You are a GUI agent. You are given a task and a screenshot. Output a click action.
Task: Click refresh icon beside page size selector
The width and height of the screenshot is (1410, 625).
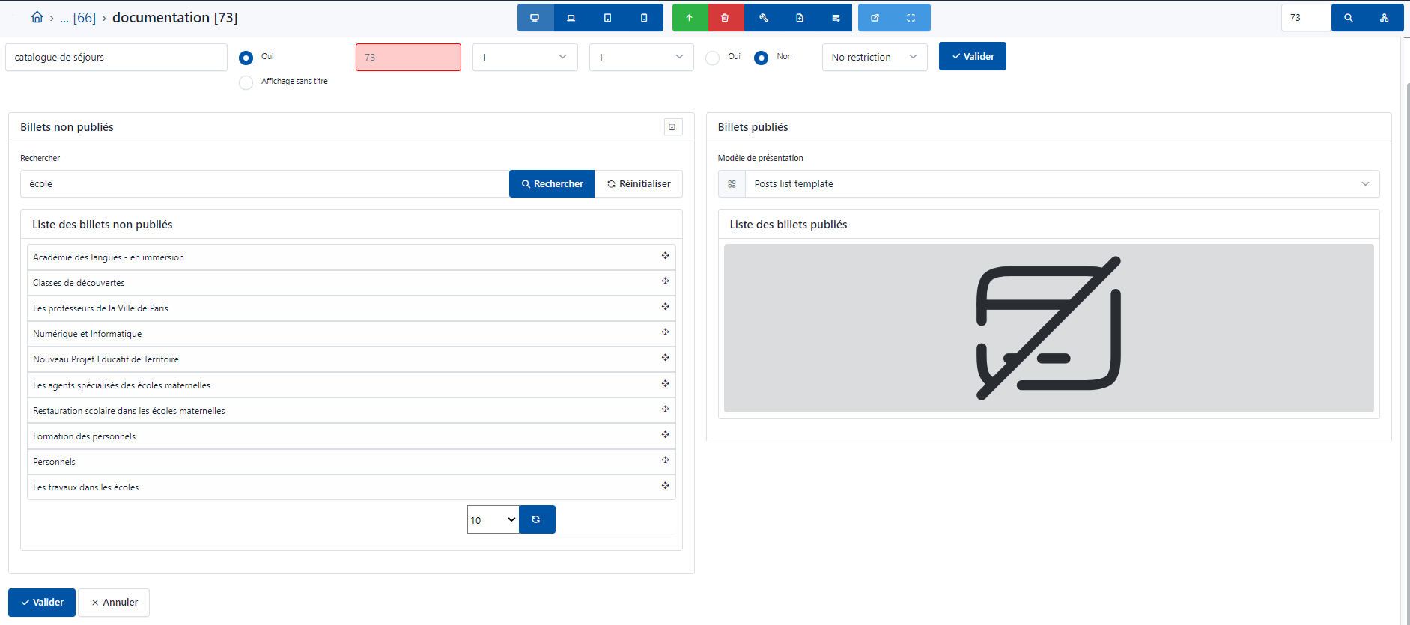[536, 519]
